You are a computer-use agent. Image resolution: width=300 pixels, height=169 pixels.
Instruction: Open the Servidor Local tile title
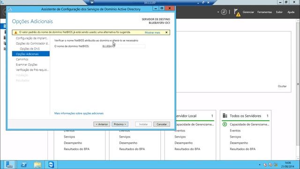(x=187, y=116)
